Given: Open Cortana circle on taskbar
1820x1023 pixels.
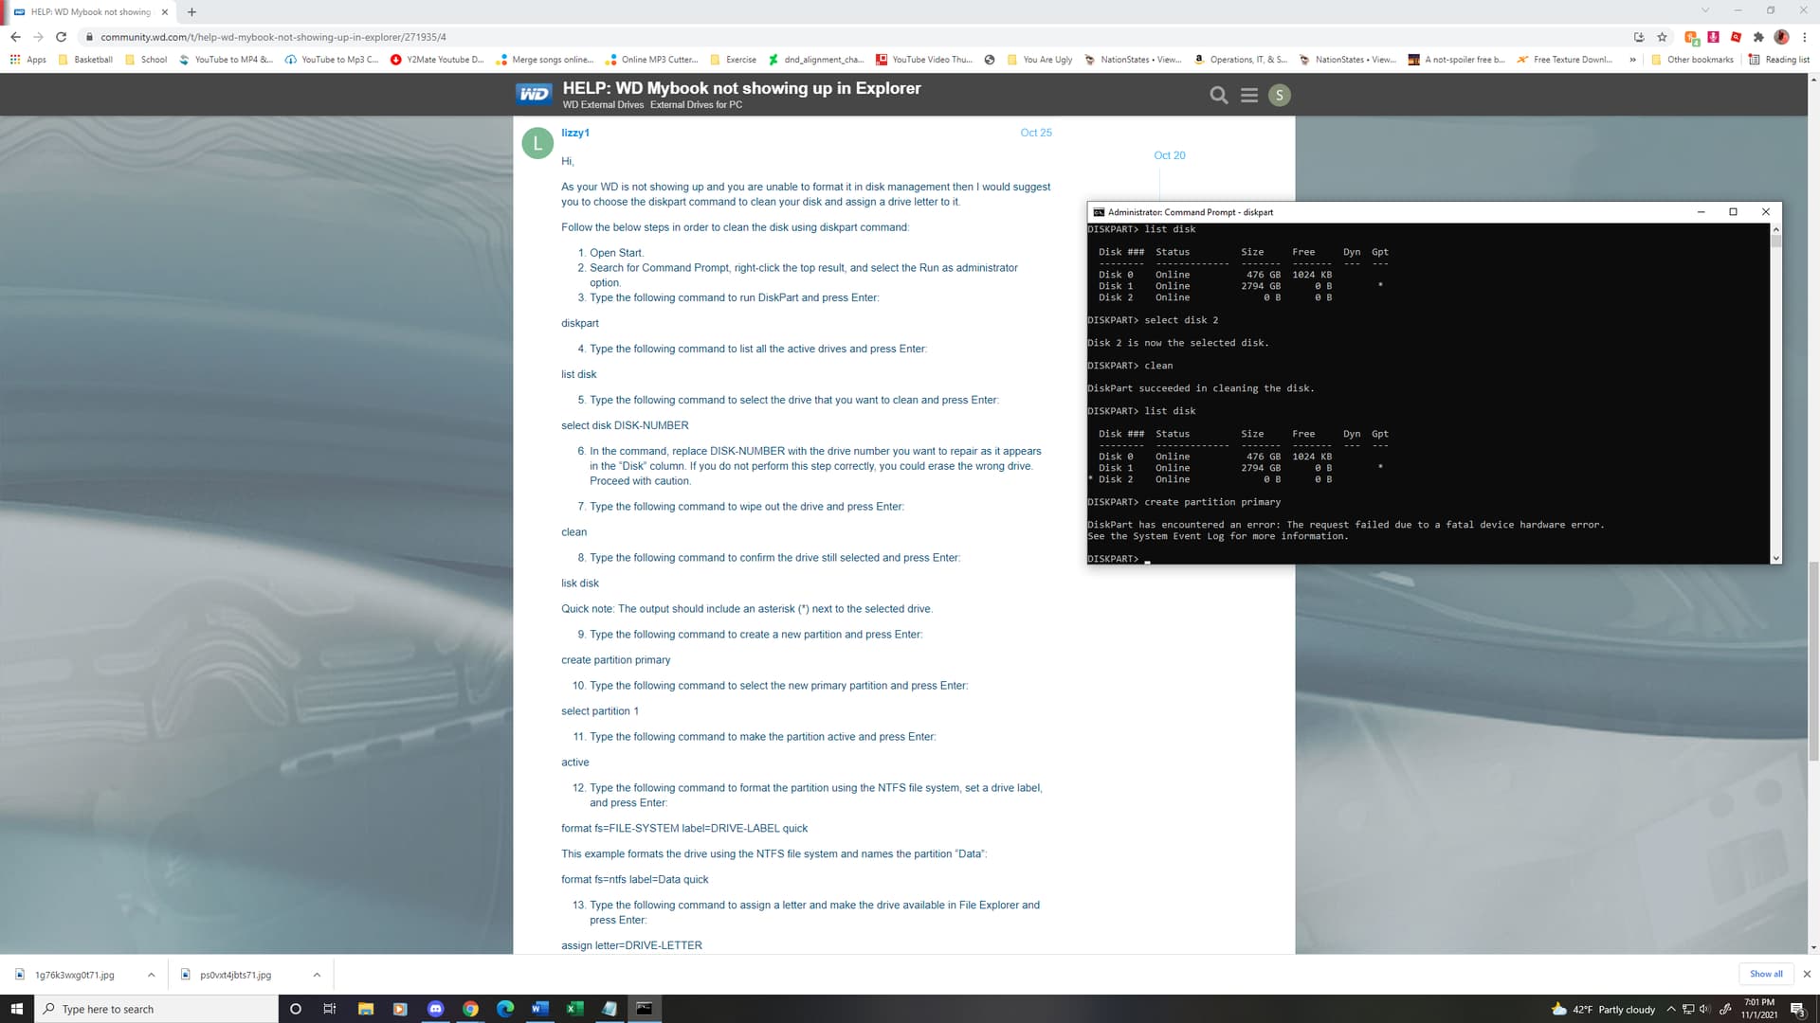Looking at the screenshot, I should pyautogui.click(x=295, y=1009).
